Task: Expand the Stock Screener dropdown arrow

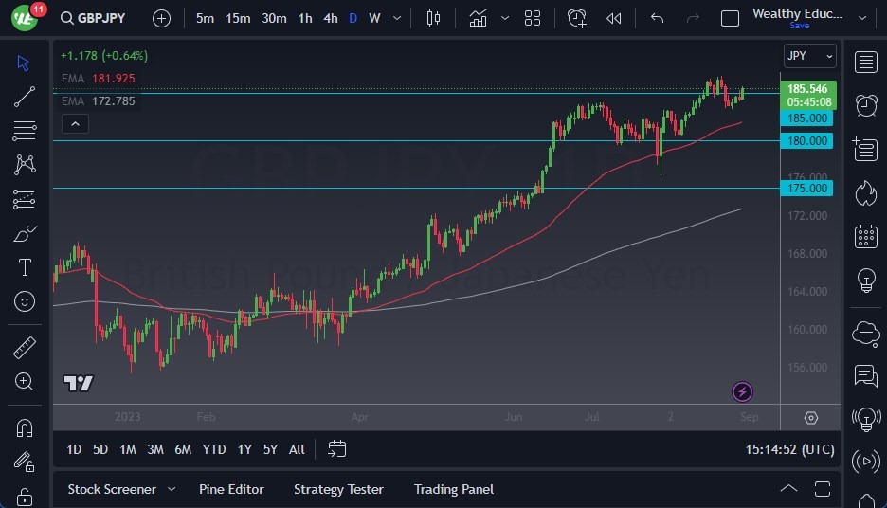Action: pos(172,489)
